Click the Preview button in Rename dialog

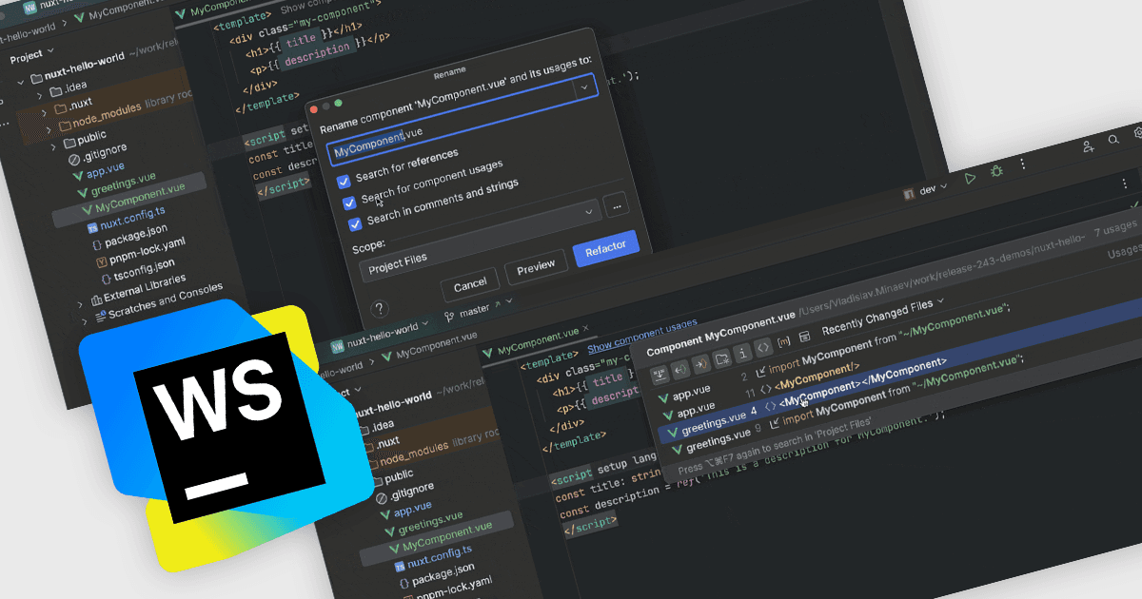point(536,268)
